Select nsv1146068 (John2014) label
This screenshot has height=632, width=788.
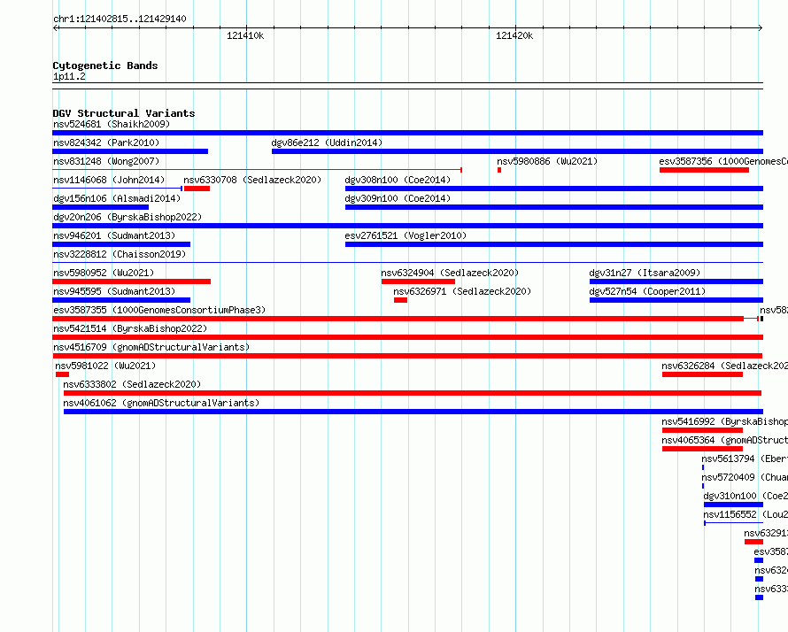click(x=109, y=180)
